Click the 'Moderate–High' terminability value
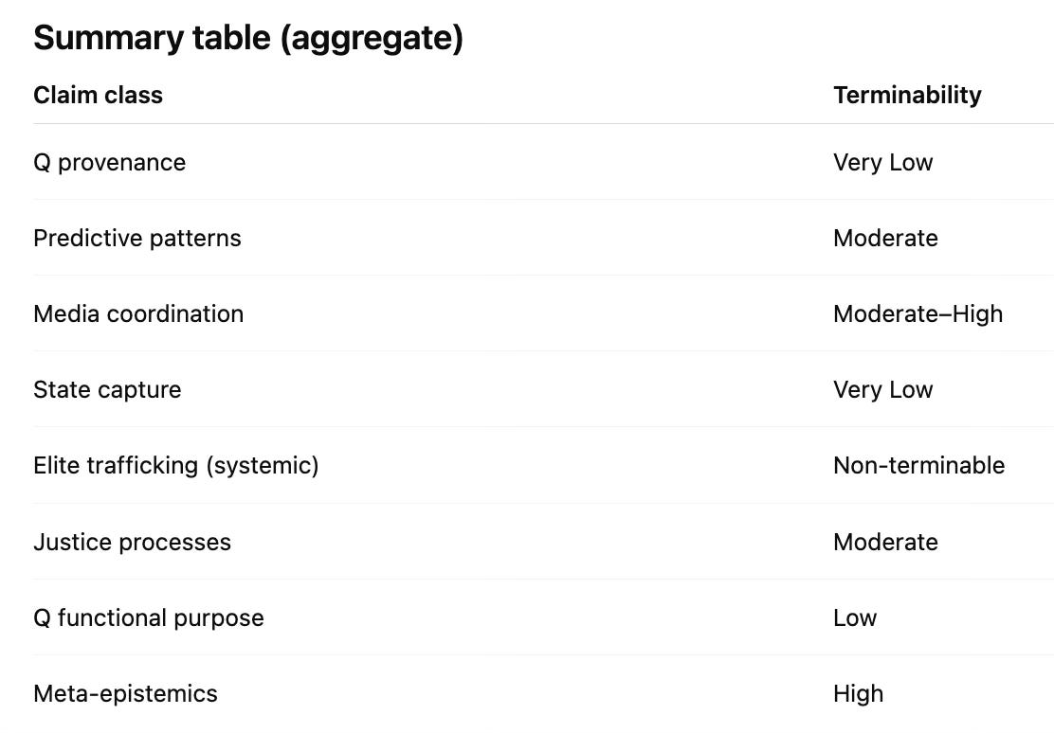 pyautogui.click(x=918, y=313)
